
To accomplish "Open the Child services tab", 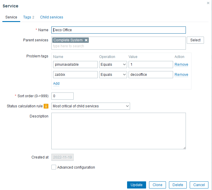I will click(x=52, y=17).
